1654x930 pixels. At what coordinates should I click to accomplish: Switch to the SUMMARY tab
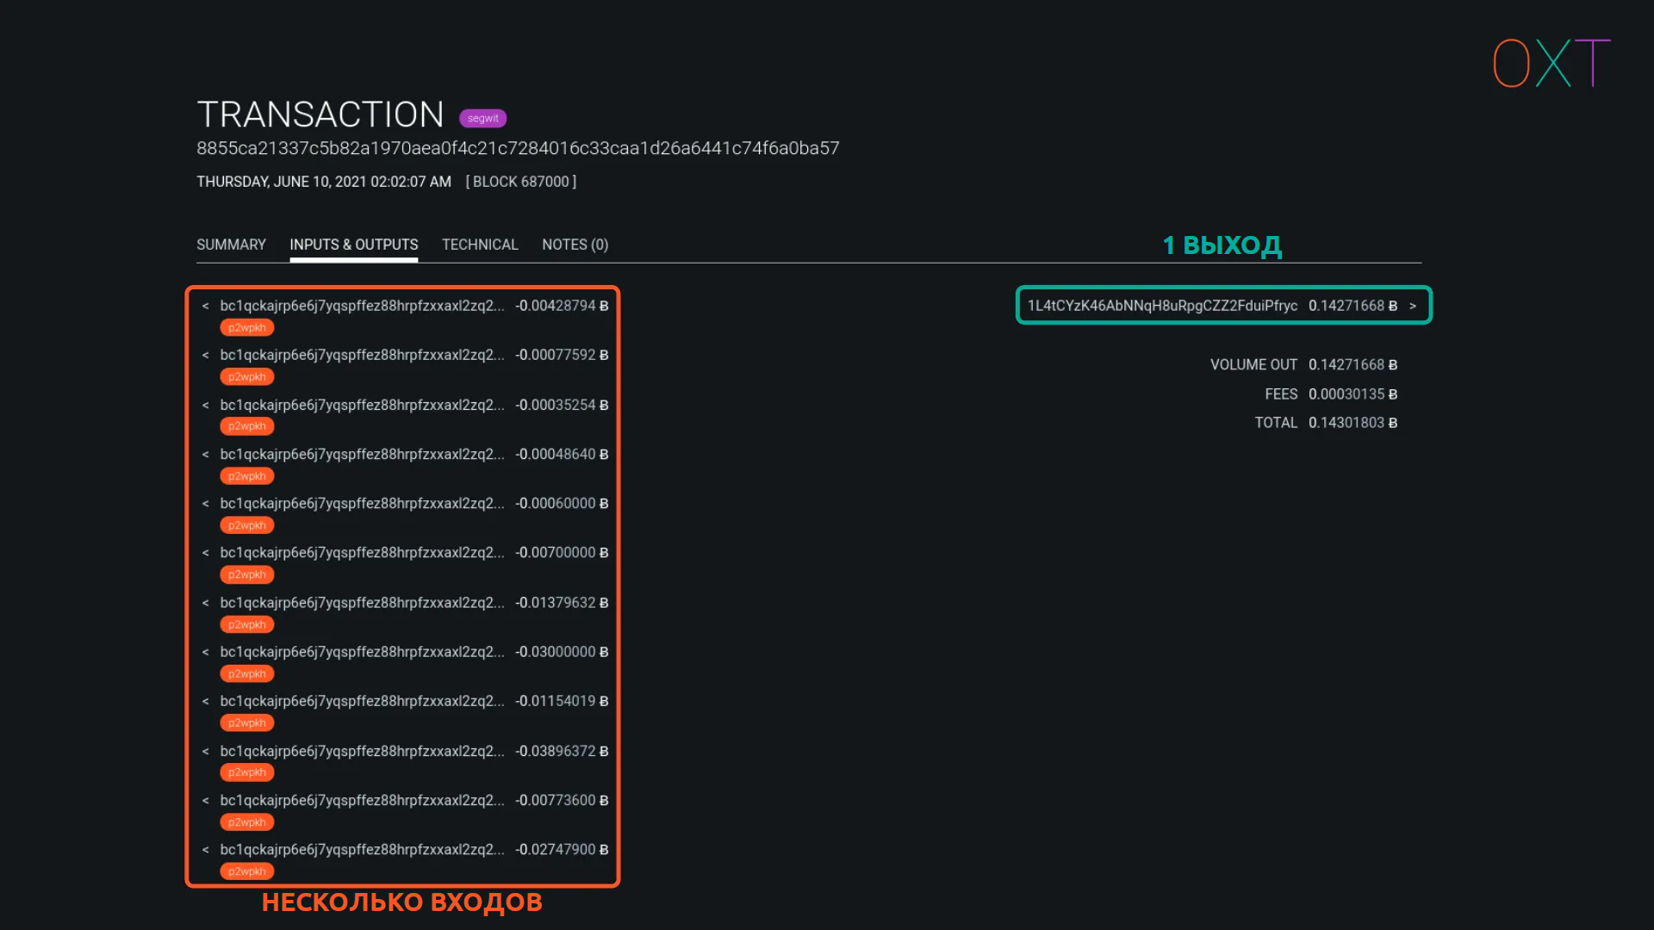(231, 245)
